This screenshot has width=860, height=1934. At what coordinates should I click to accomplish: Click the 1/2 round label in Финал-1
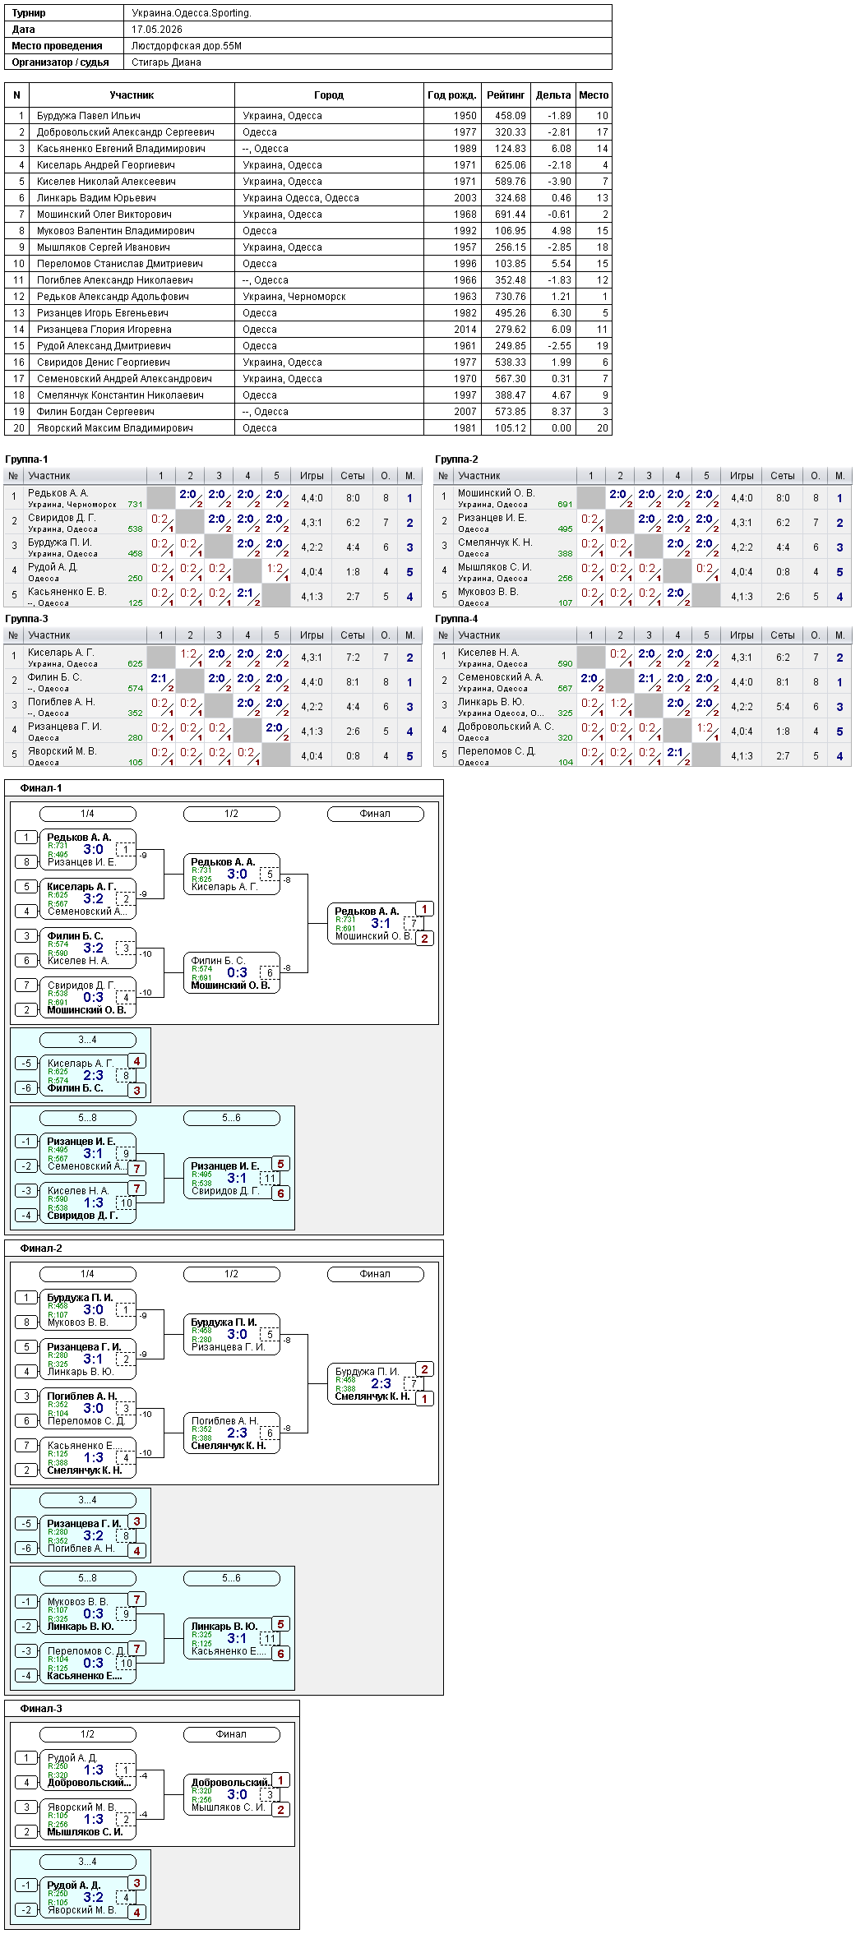point(231,814)
